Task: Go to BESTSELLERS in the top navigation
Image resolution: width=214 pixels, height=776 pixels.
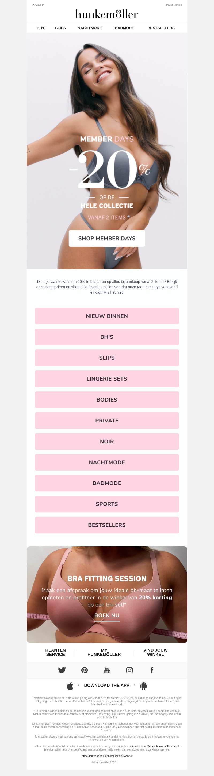Action: click(x=161, y=28)
